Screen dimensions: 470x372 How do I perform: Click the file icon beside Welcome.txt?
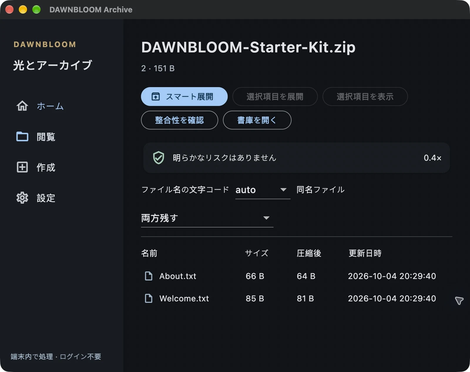pyautogui.click(x=149, y=298)
